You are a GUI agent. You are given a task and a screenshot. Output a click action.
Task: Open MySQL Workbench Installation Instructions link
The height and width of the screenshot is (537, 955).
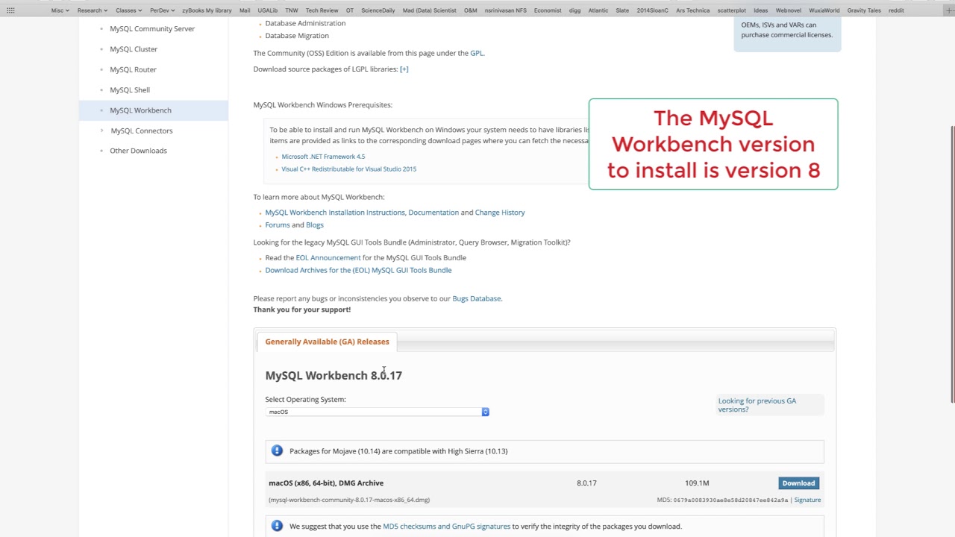click(x=335, y=213)
